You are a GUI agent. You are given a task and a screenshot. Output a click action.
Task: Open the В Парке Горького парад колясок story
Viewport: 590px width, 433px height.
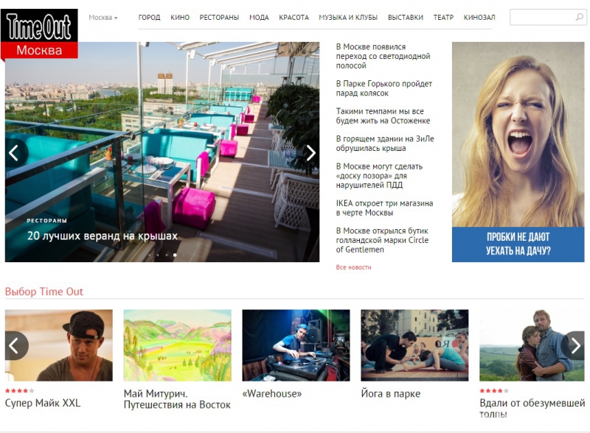[x=383, y=88]
